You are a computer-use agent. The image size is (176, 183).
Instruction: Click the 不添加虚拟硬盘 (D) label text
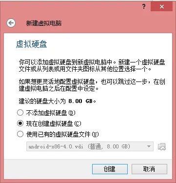click(x=51, y=113)
